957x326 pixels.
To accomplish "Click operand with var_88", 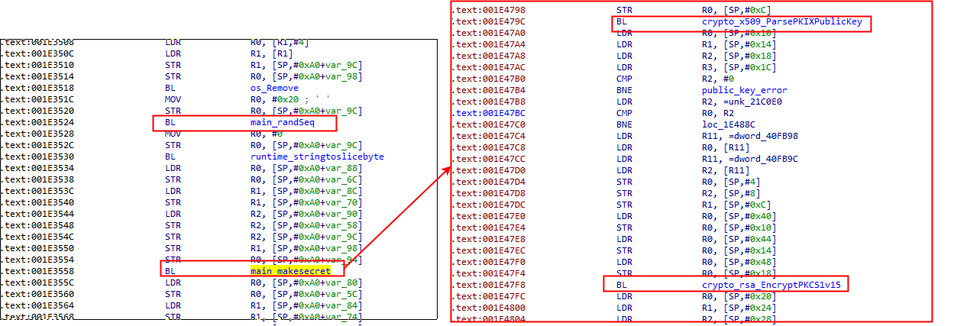I will (306, 168).
